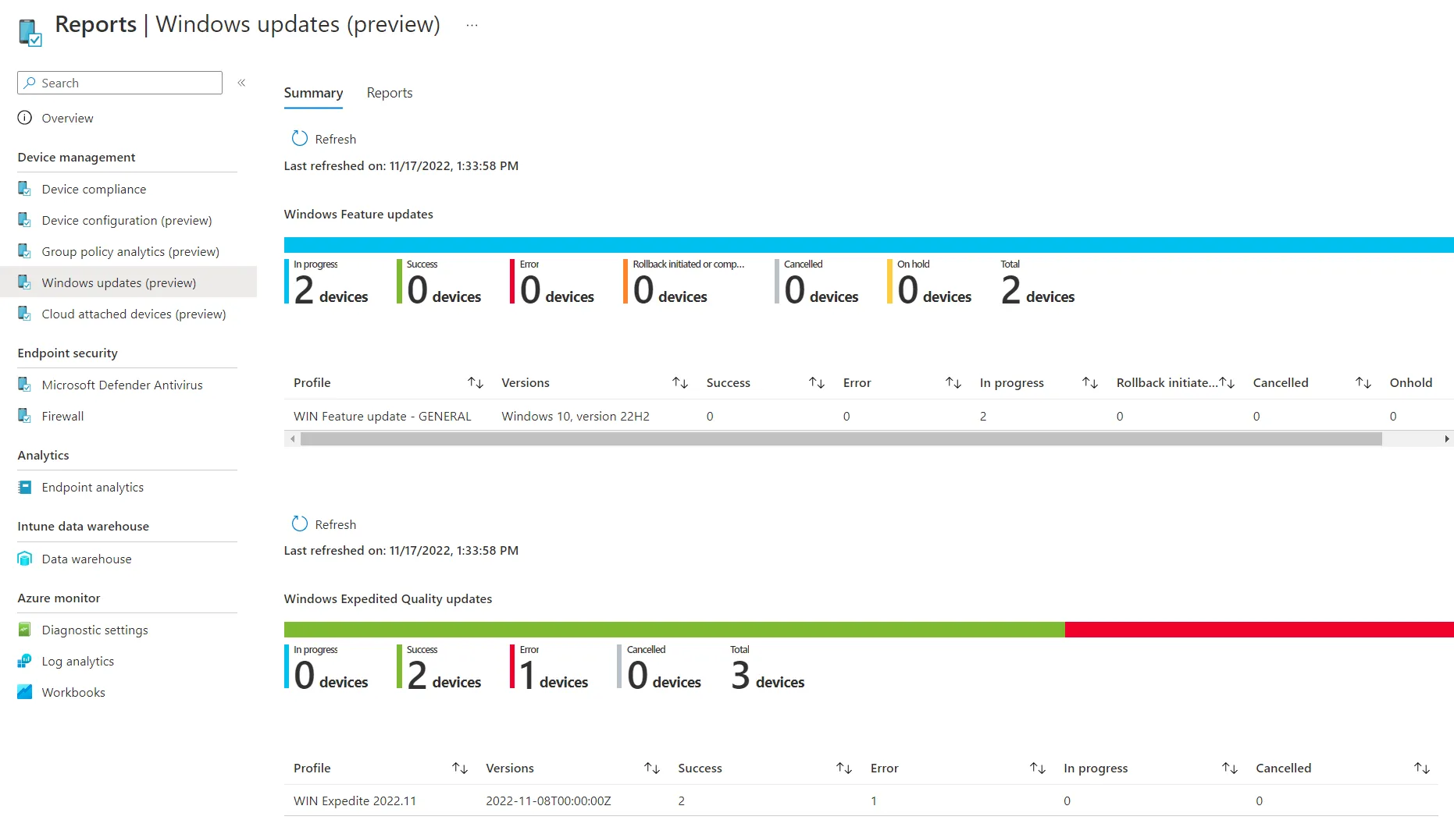Viewport: 1454px width, 820px height.
Task: Click the Device compliance report icon
Action: coord(25,189)
